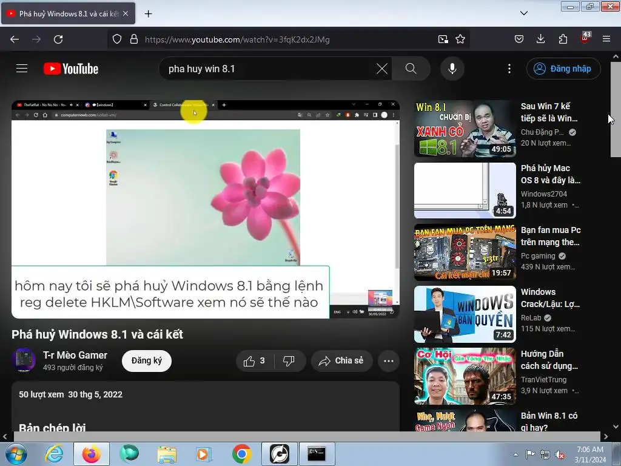The height and width of the screenshot is (466, 621).
Task: Open the extensions puzzle icon
Action: 563,39
